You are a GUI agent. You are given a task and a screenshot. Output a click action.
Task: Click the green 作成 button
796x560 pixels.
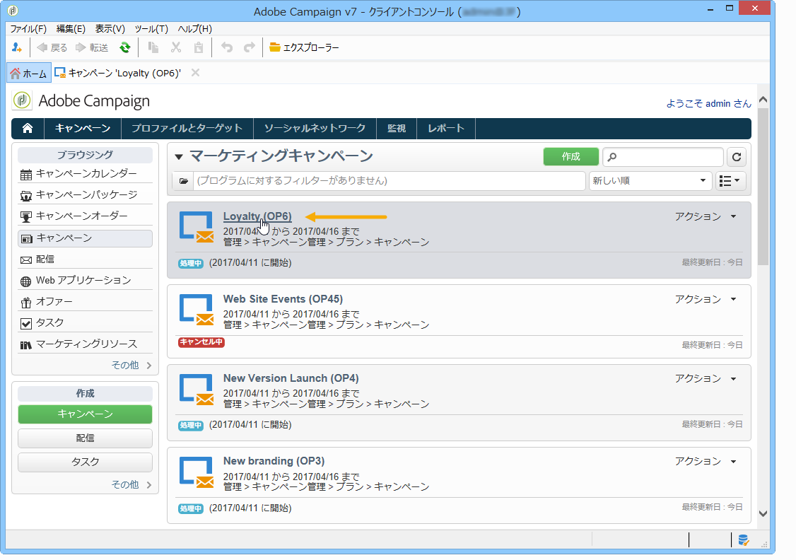570,157
